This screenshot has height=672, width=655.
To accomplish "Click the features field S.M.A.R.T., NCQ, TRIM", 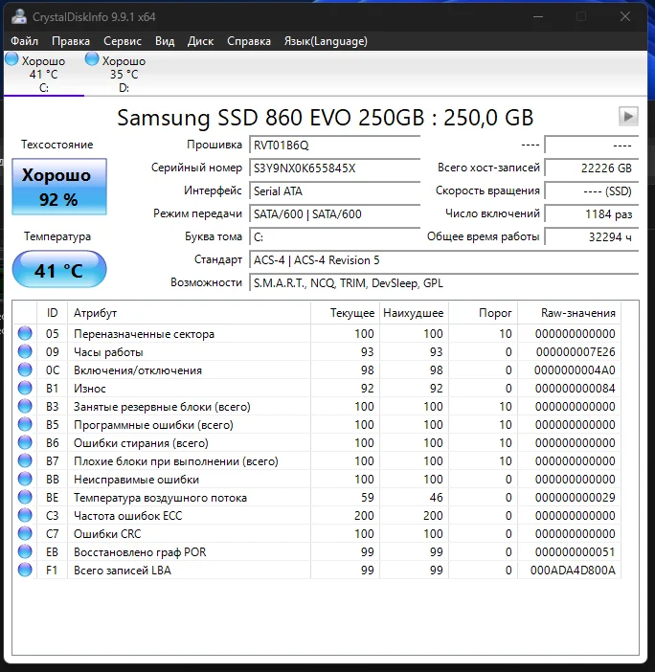I will (443, 283).
